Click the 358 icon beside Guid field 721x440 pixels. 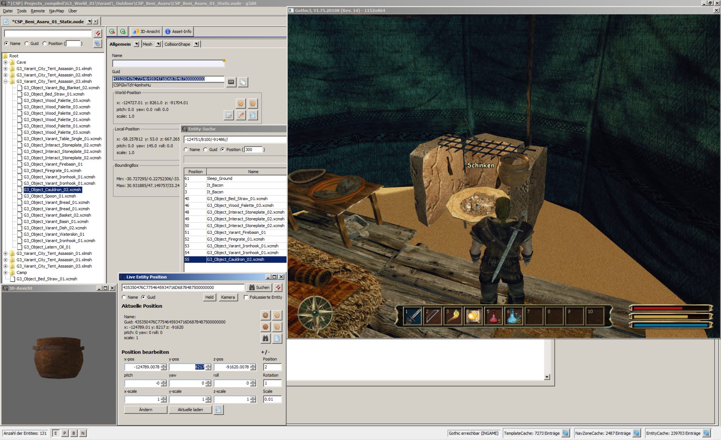point(231,82)
